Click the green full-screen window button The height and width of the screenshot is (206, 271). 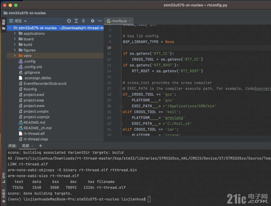pos(16,5)
